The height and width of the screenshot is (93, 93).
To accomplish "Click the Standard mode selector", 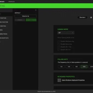I will [x=82, y=17].
